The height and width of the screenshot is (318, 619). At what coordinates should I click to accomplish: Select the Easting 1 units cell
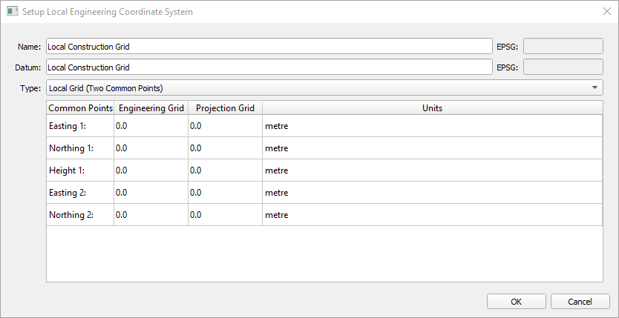pos(432,126)
